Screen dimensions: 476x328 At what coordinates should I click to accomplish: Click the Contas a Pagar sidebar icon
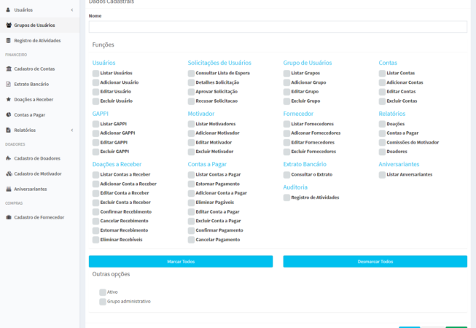coord(8,114)
